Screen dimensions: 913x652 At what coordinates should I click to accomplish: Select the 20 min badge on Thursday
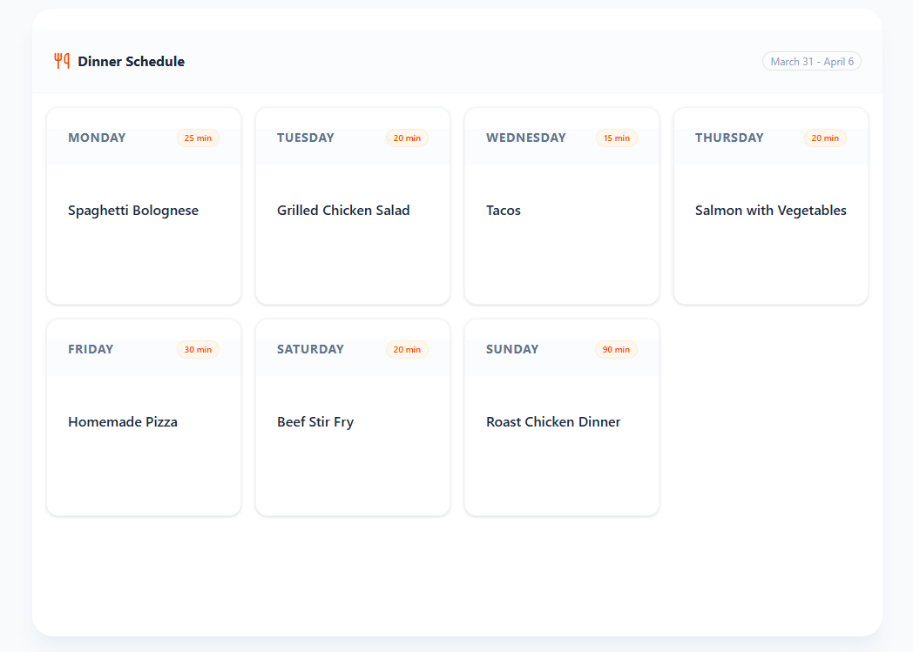(824, 138)
